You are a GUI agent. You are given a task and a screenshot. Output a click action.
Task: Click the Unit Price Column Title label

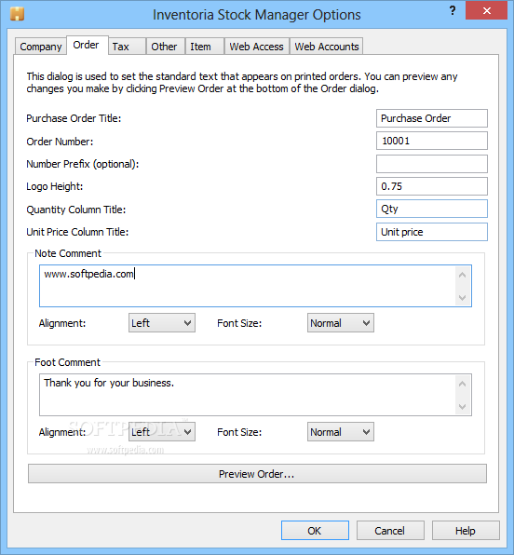[77, 232]
